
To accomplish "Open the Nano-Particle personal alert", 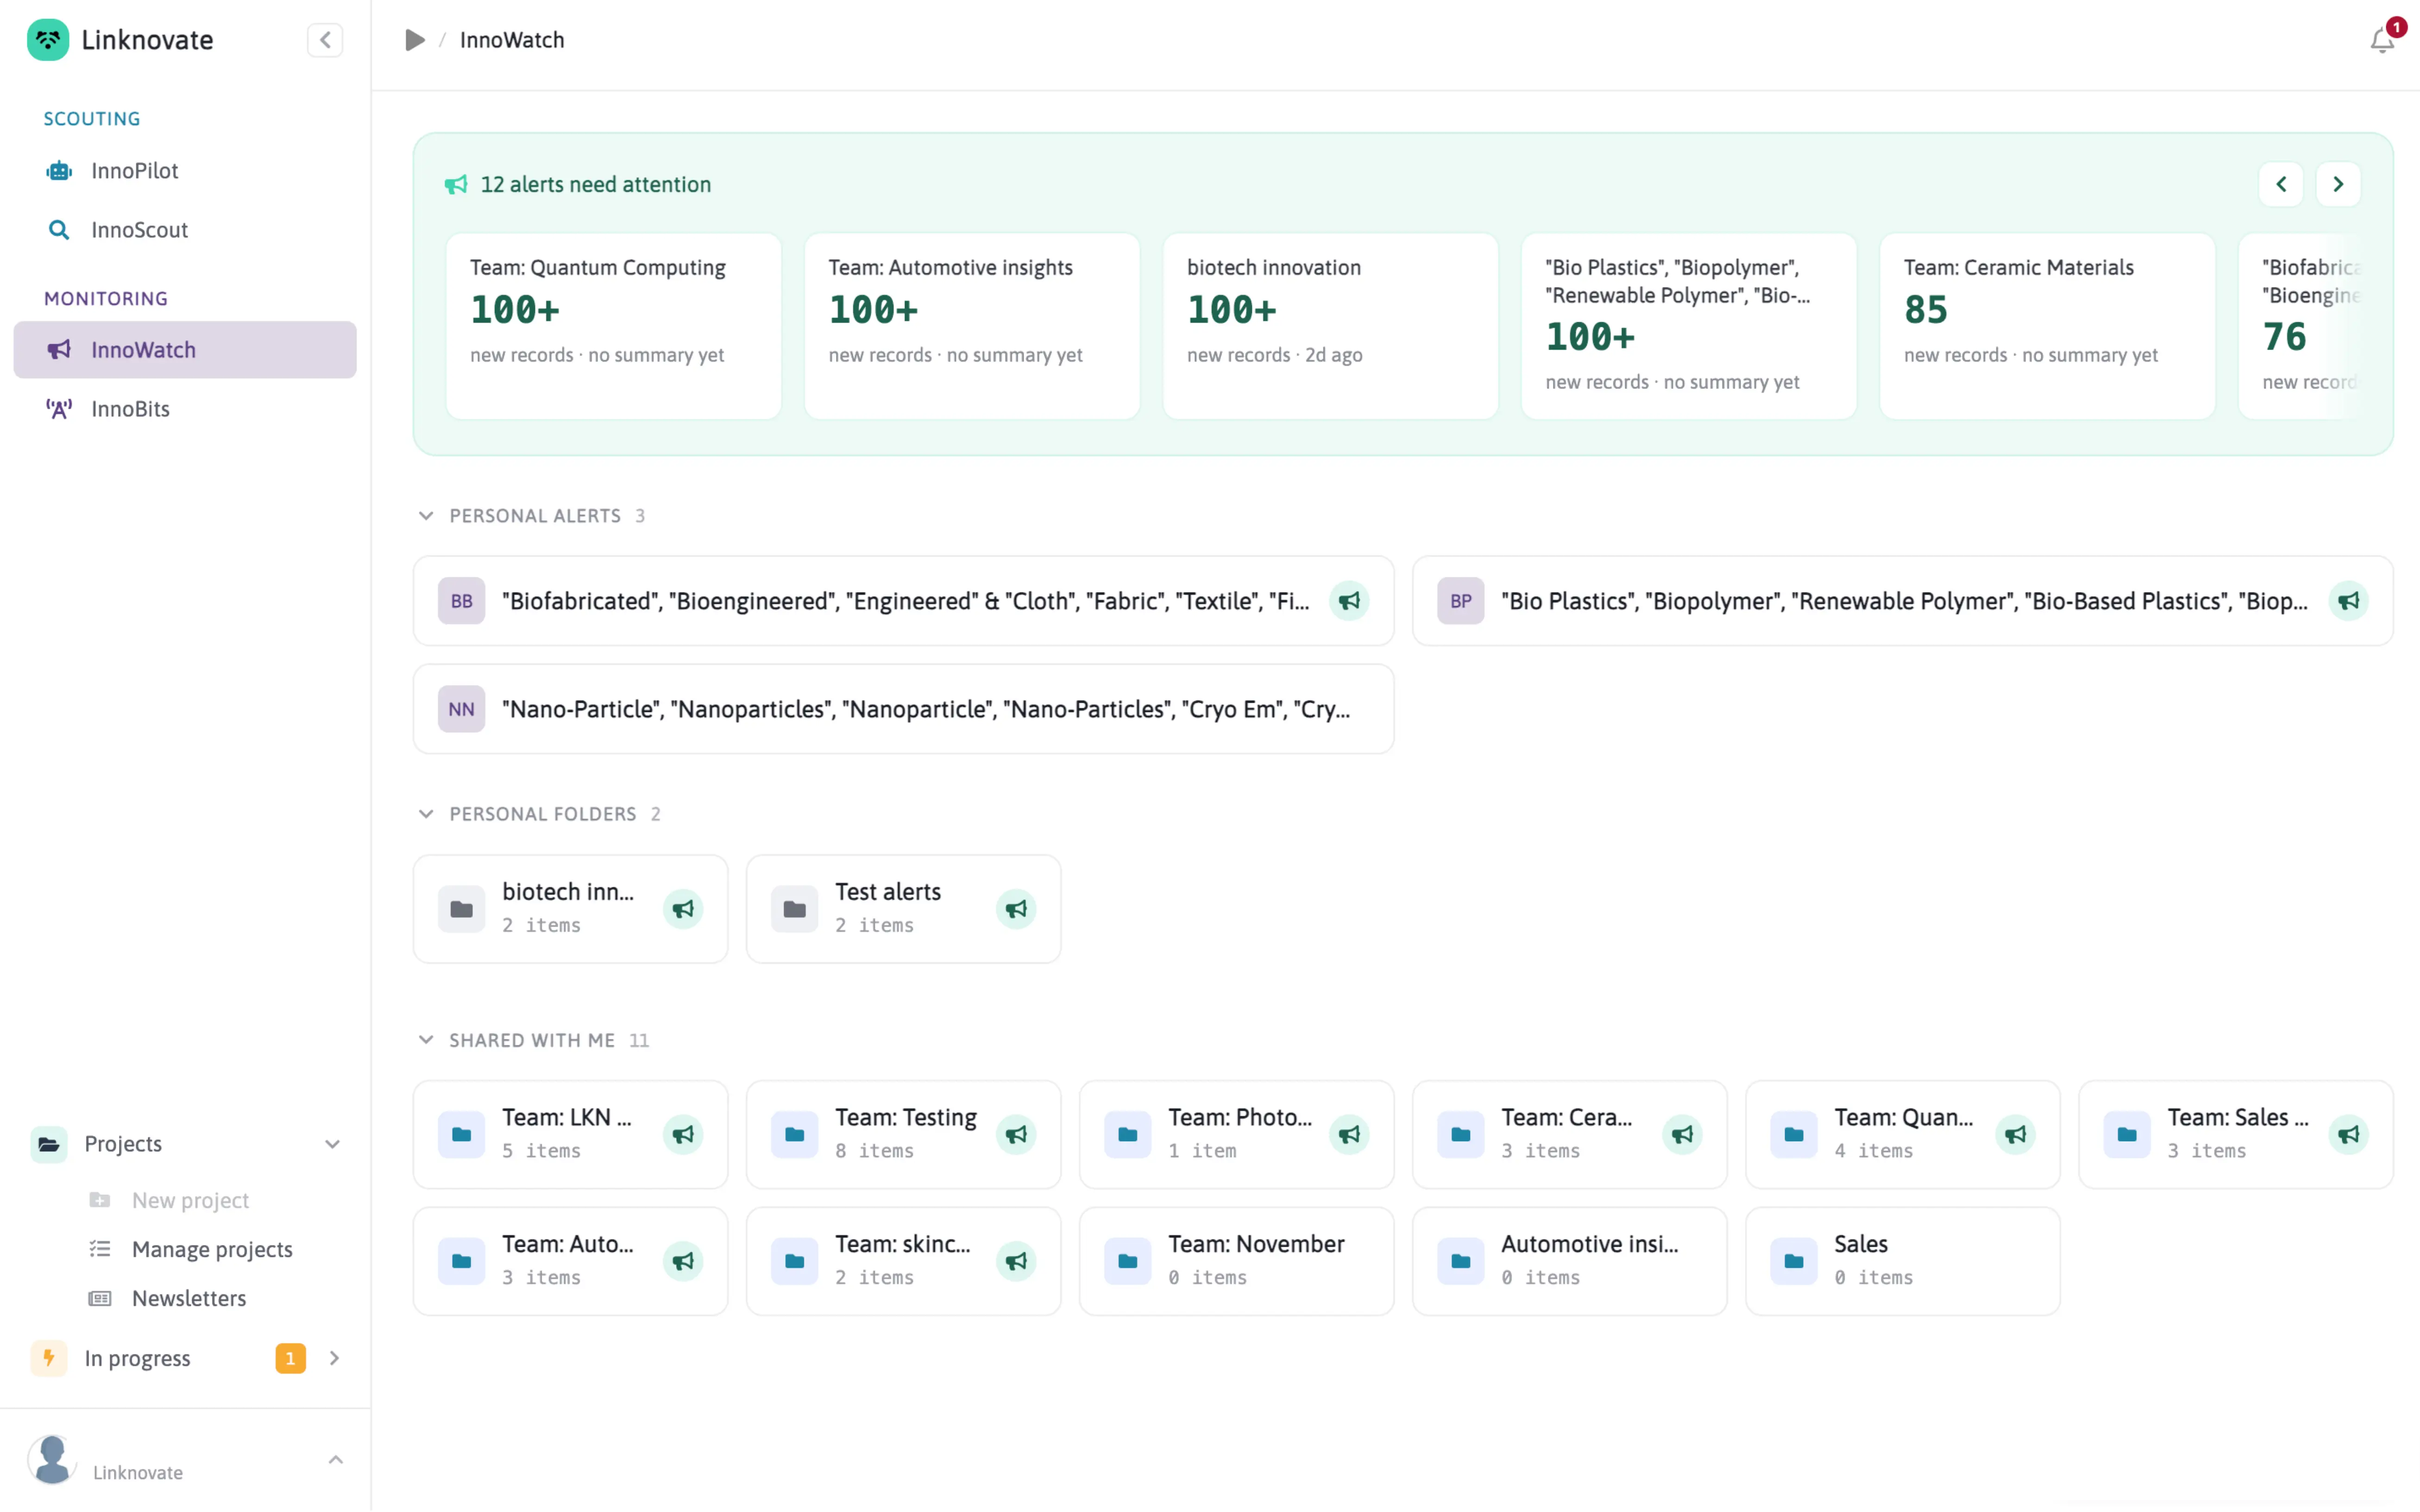I will [903, 709].
